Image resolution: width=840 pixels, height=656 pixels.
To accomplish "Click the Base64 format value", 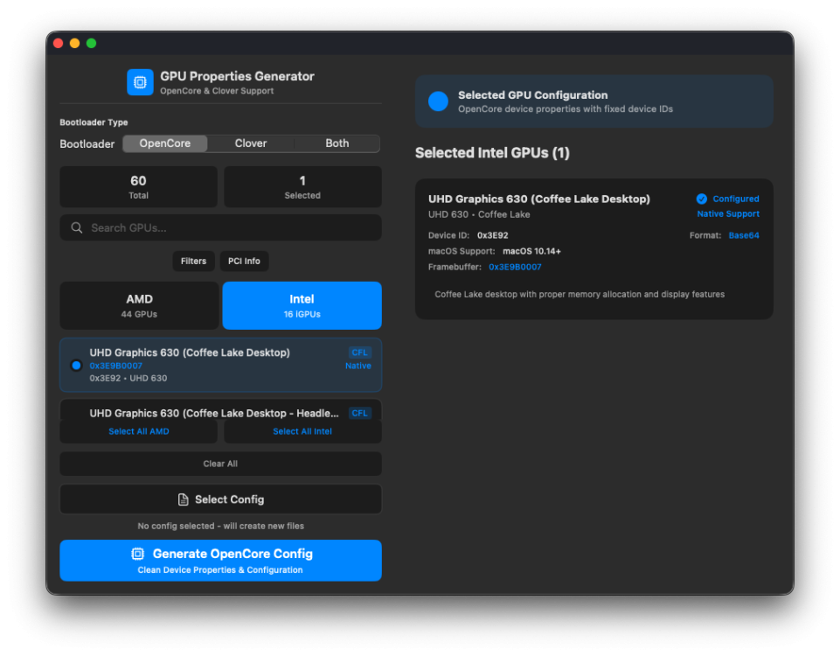I will click(744, 235).
